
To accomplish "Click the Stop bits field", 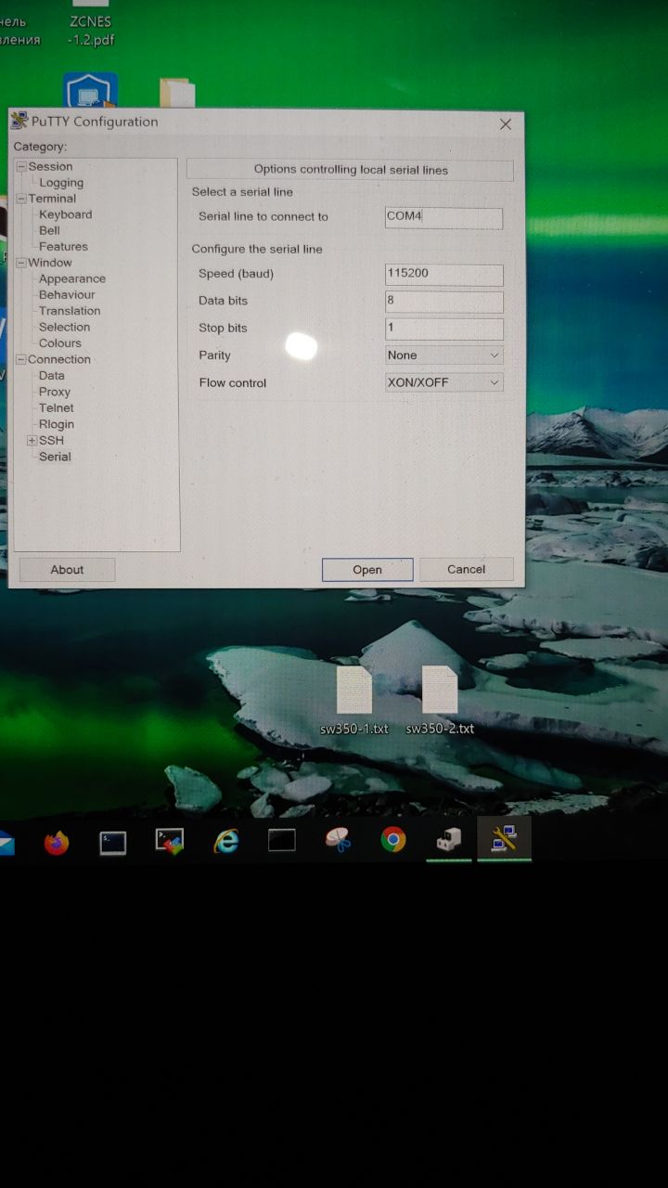I will coord(443,328).
